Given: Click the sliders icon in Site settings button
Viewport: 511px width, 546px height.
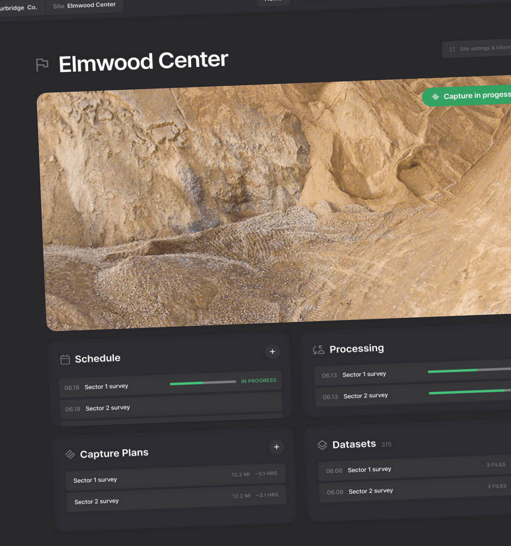Looking at the screenshot, I should tap(452, 49).
